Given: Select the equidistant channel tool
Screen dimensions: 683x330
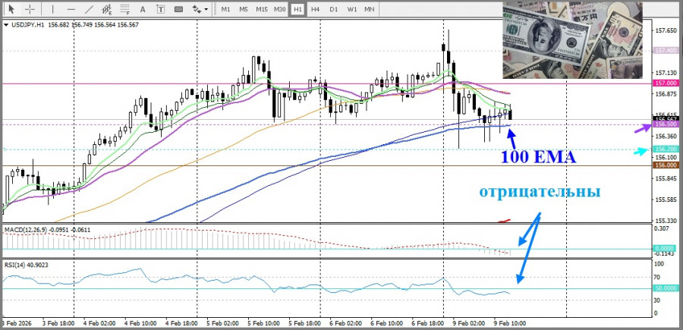Looking at the screenshot, I should click(x=106, y=8).
